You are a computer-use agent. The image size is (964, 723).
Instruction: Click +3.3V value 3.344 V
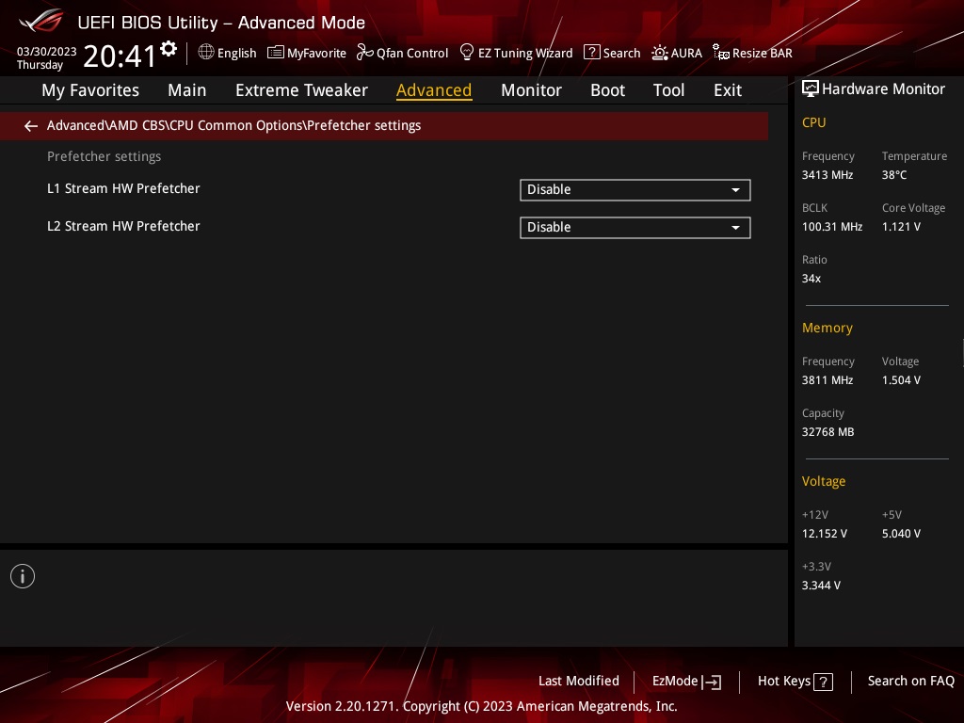coord(821,586)
